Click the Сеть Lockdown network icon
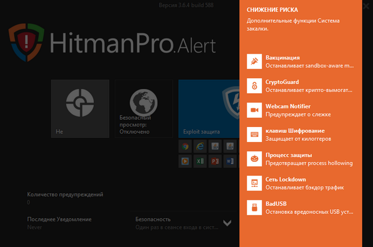This screenshot has height=247, width=373. [254, 183]
